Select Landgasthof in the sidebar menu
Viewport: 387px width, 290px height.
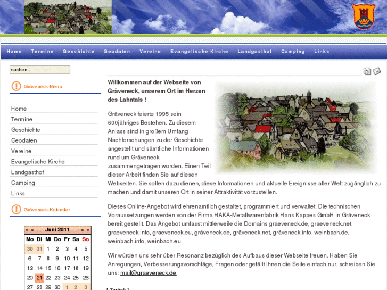[x=54, y=172]
